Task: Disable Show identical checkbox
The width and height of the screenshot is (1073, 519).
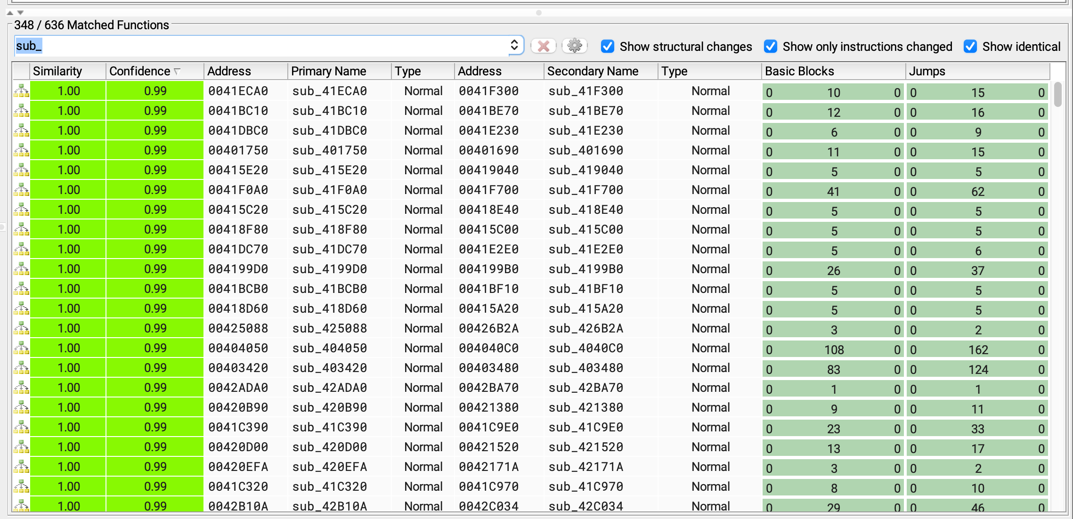Action: click(x=970, y=46)
